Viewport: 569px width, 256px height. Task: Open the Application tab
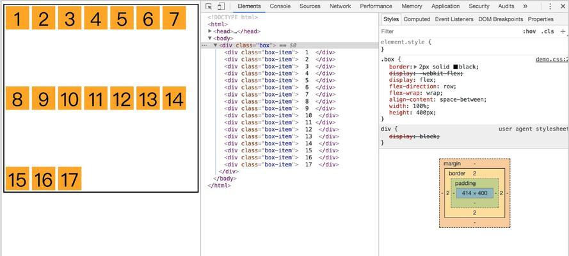point(445,6)
